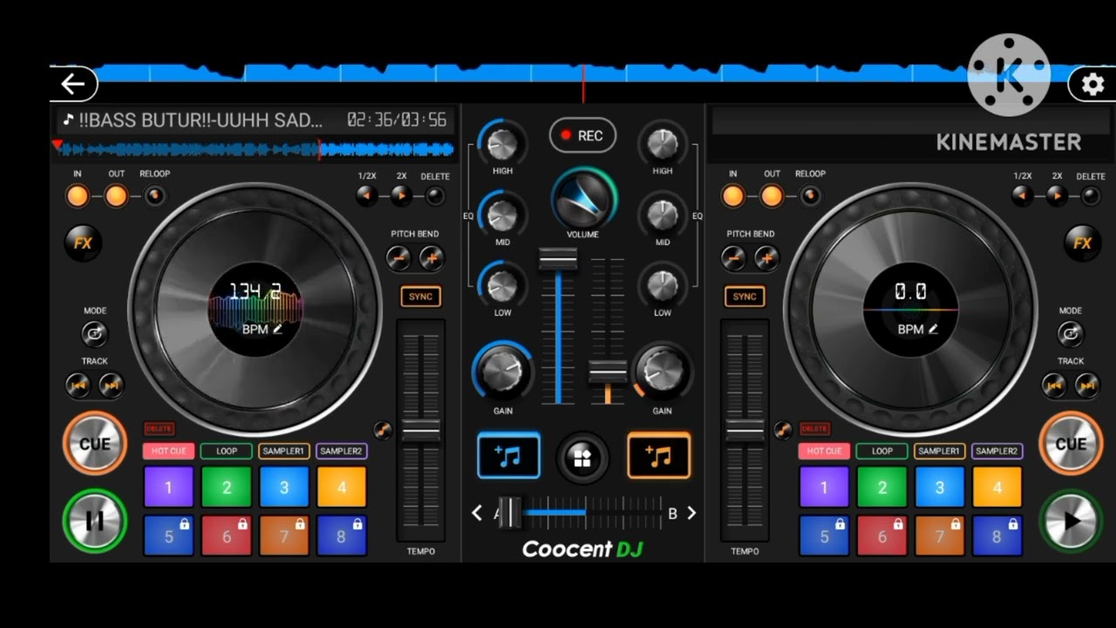The image size is (1116, 628).
Task: Toggle SYNC on the left deck
Action: (420, 297)
